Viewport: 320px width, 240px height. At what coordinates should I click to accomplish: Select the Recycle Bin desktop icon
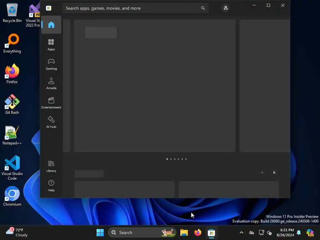pos(12,13)
